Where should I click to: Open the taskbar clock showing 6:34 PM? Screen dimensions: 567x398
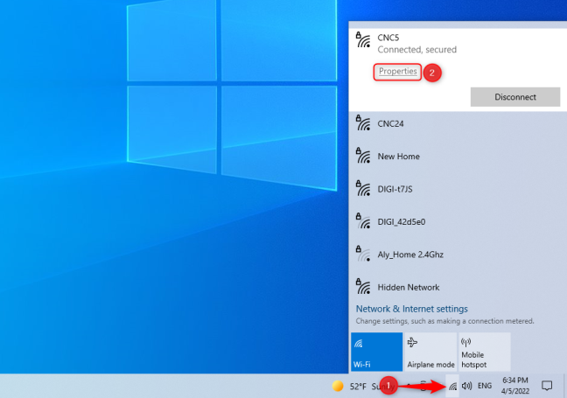514,386
